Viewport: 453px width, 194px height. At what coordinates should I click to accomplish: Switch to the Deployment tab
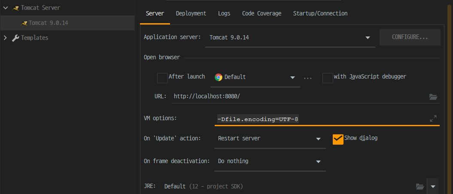pyautogui.click(x=191, y=14)
